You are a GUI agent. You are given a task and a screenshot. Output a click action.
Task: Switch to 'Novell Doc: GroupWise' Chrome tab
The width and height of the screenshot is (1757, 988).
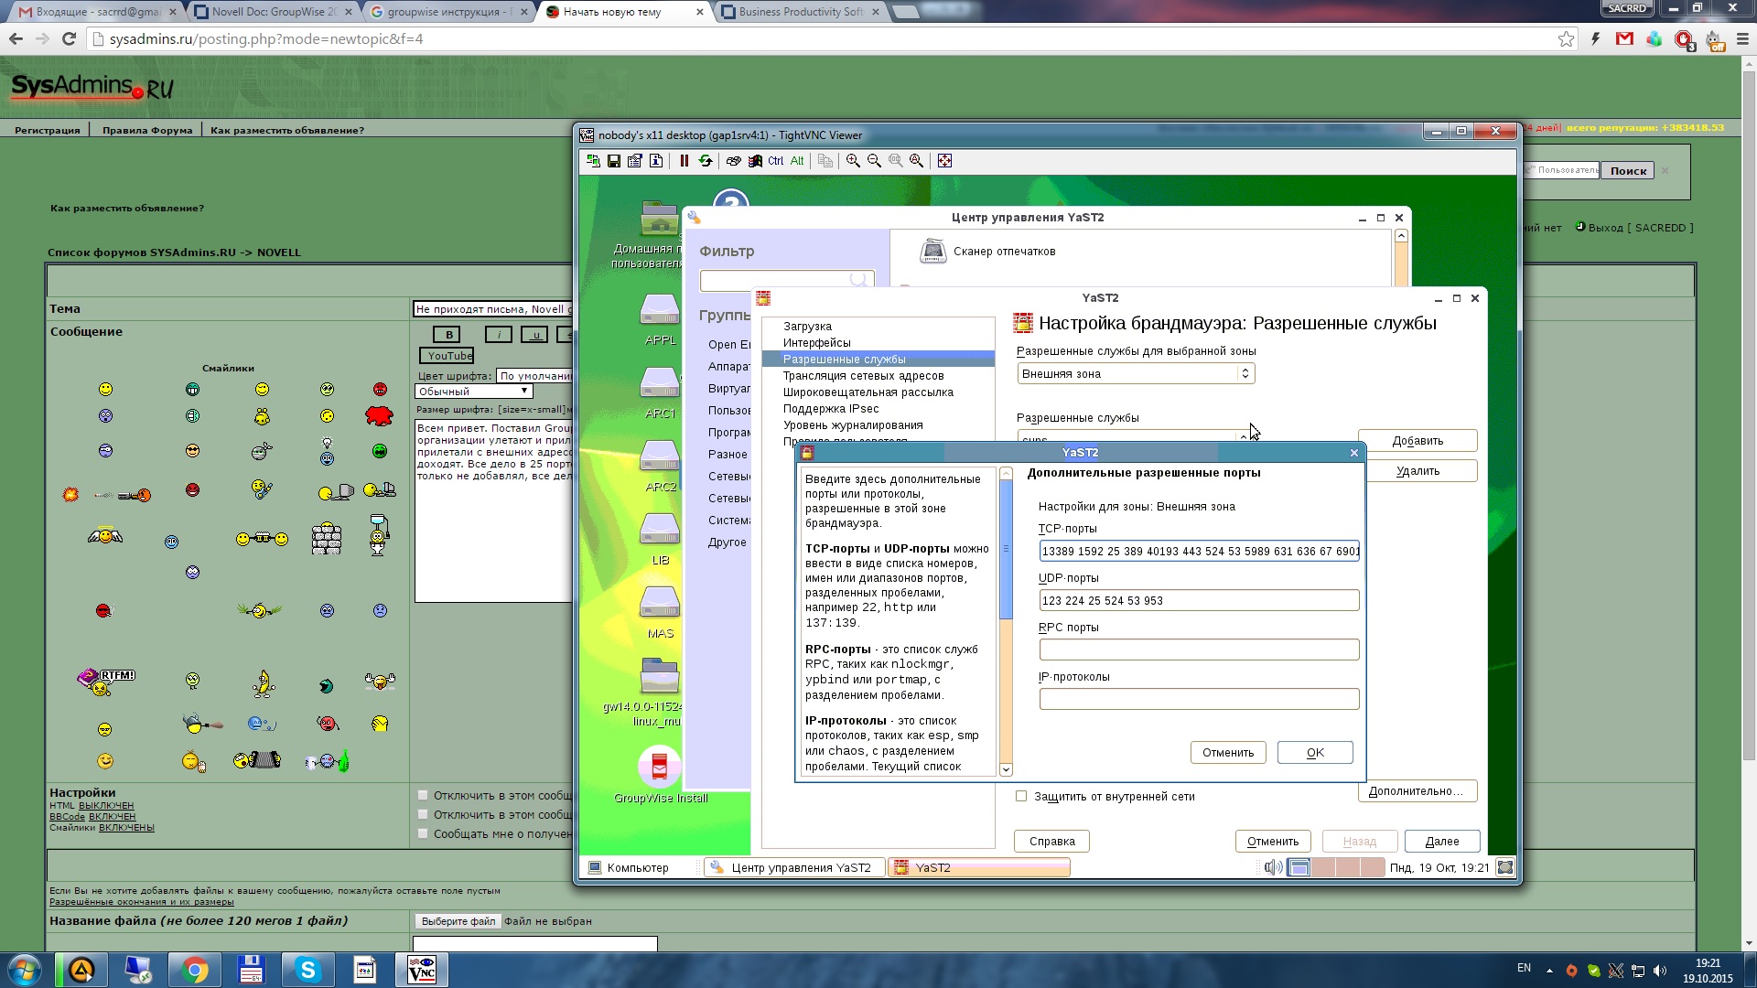(x=273, y=12)
